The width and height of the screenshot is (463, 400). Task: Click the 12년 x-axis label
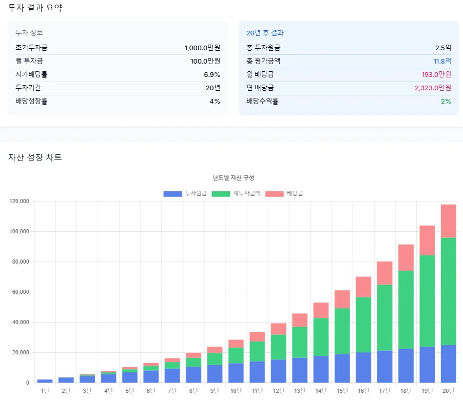pos(278,391)
